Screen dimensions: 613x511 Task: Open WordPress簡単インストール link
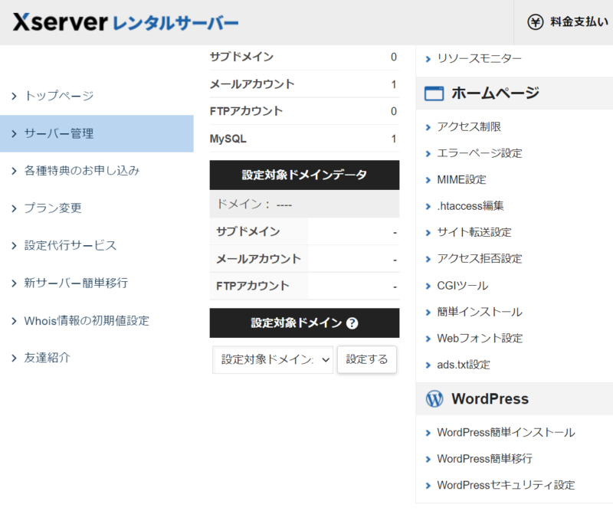coord(506,432)
